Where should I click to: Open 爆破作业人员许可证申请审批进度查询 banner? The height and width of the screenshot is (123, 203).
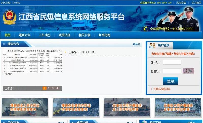[25, 107]
